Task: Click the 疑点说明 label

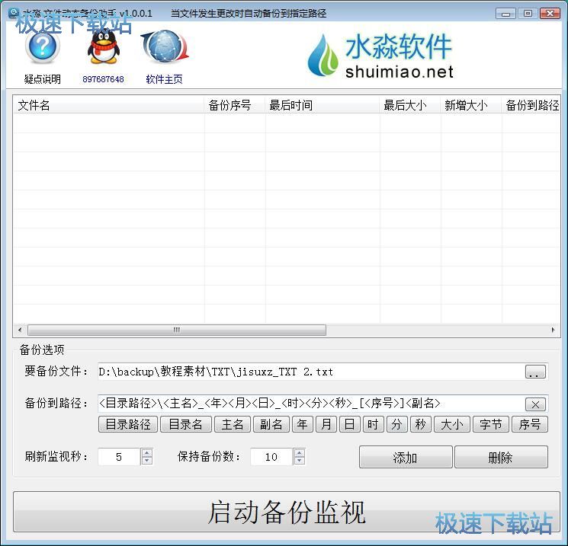Action: (43, 79)
